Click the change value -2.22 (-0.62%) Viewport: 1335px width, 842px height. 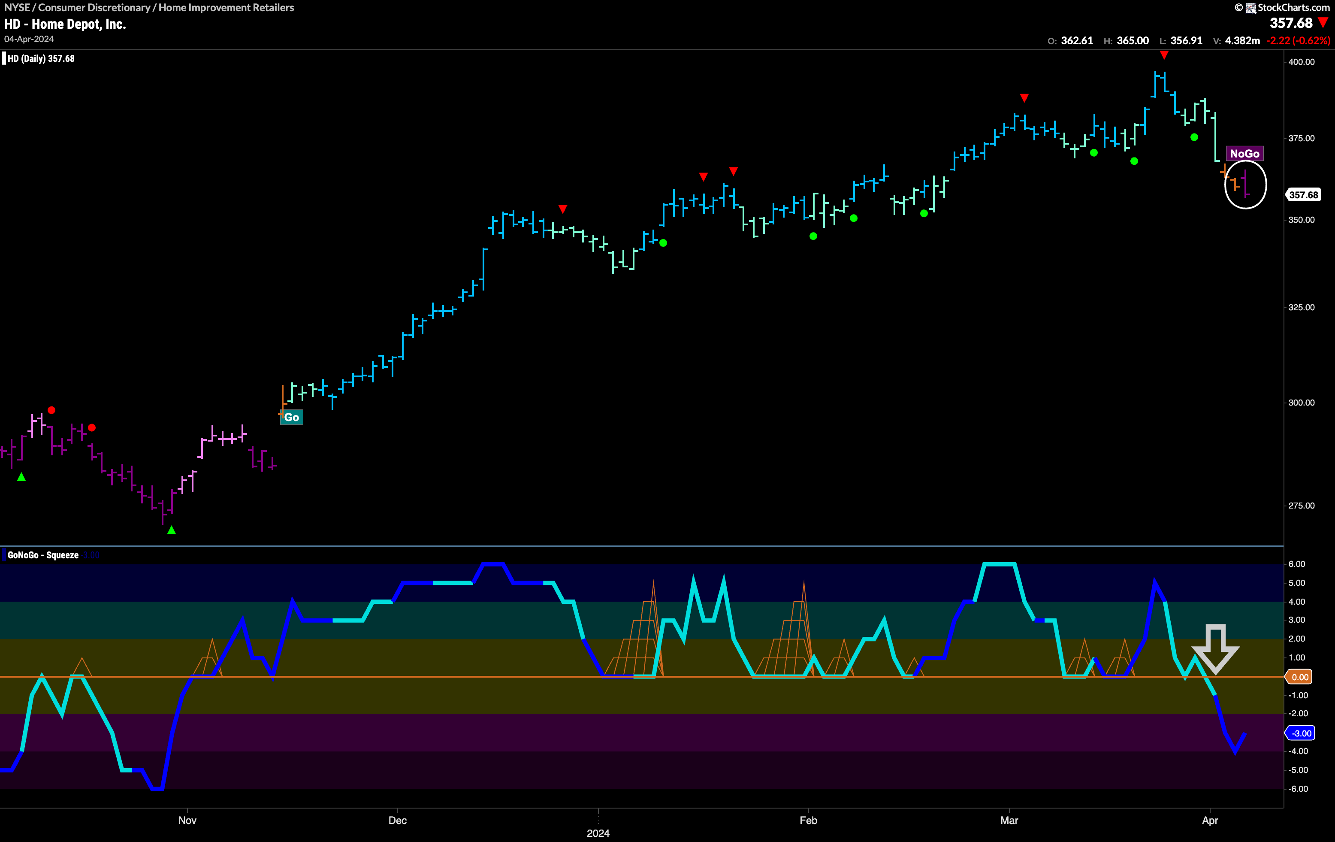point(1298,40)
